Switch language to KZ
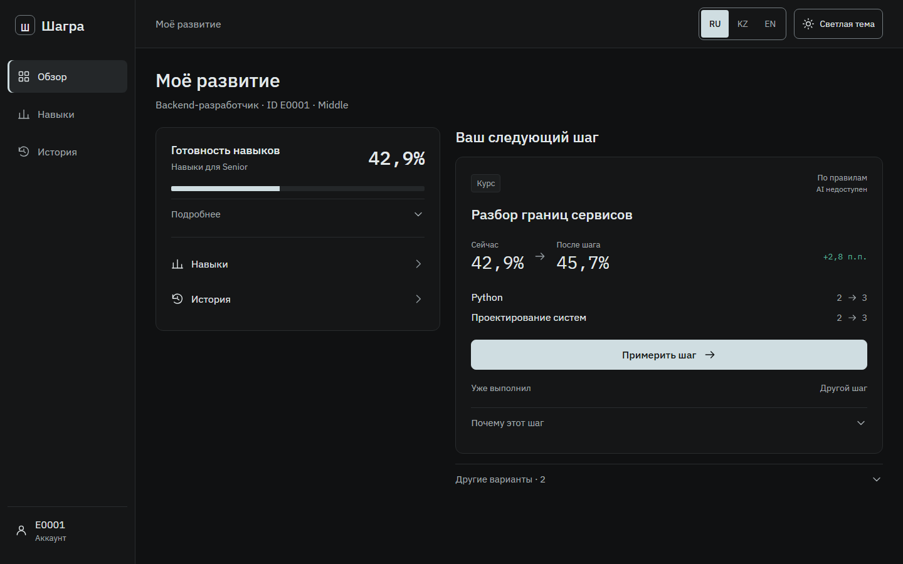 [x=742, y=24]
